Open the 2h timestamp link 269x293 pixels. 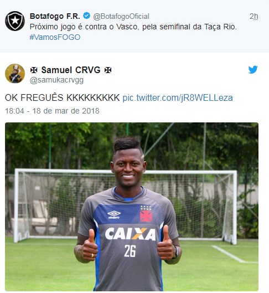[254, 17]
